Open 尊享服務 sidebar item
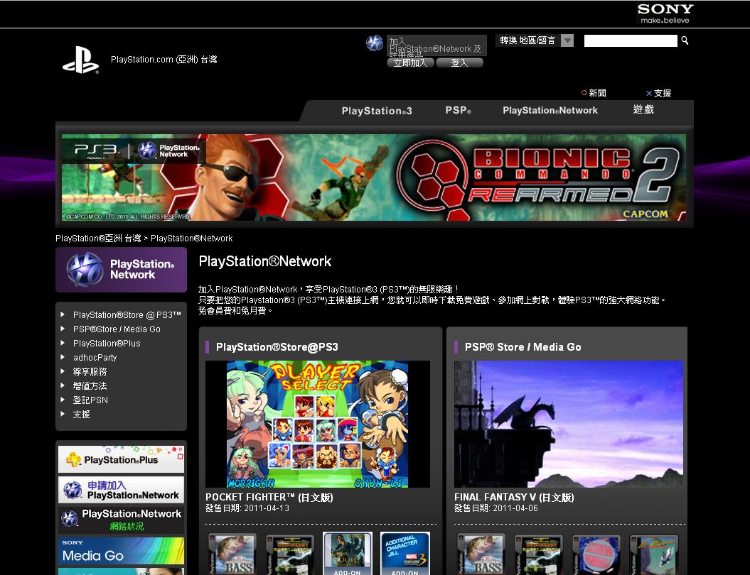The image size is (750, 575). (90, 371)
